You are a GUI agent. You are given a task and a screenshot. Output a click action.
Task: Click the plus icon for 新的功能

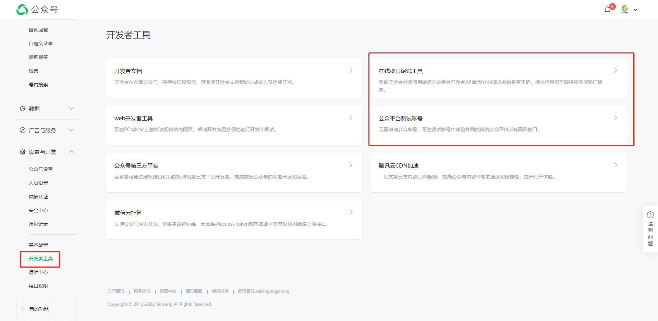click(x=23, y=309)
